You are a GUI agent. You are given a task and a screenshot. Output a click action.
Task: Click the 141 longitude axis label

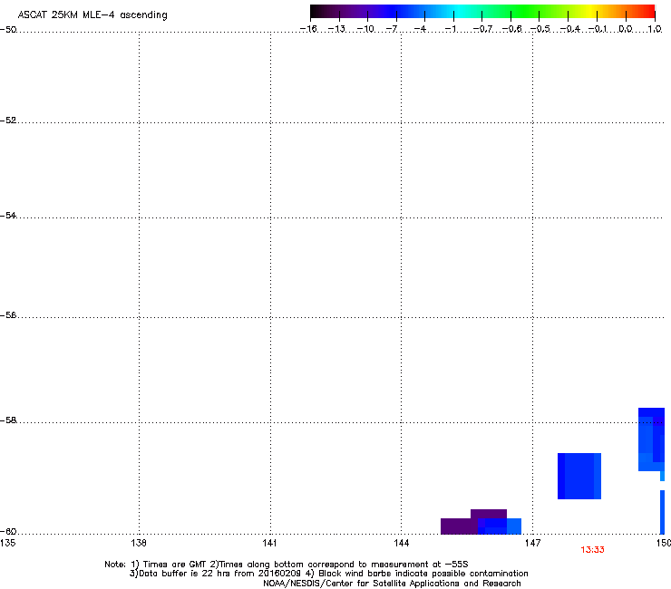click(x=269, y=543)
